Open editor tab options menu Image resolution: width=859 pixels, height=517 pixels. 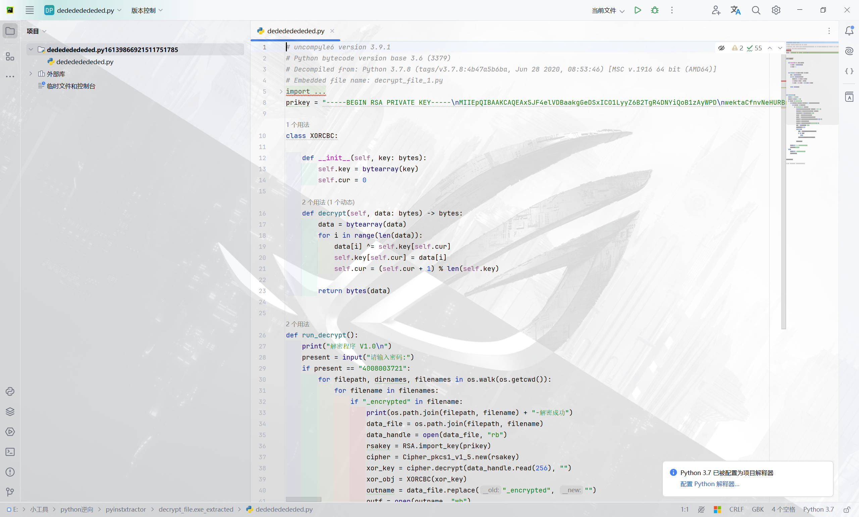(829, 31)
